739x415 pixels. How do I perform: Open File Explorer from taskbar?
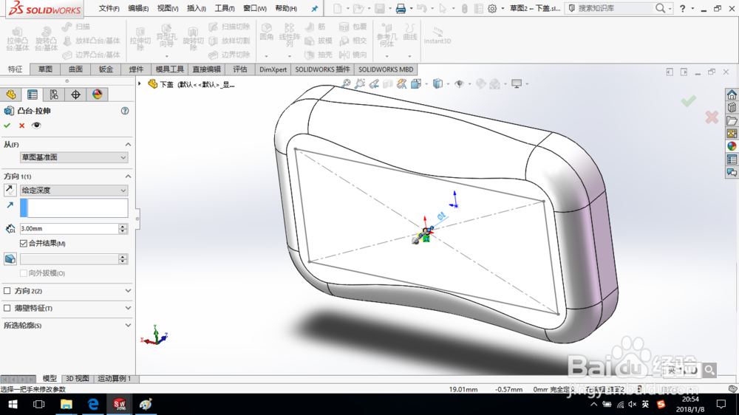[x=66, y=404]
